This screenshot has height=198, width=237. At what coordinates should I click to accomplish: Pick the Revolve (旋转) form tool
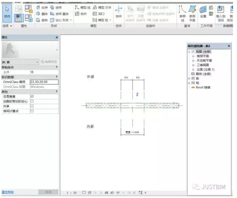coord(42,20)
